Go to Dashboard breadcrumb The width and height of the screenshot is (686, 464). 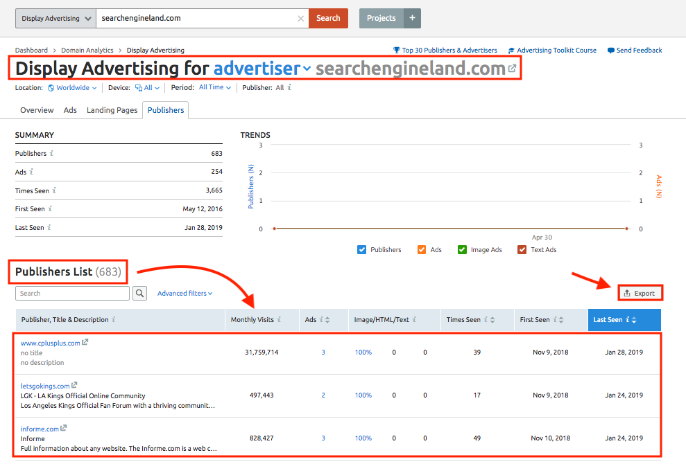[31, 51]
